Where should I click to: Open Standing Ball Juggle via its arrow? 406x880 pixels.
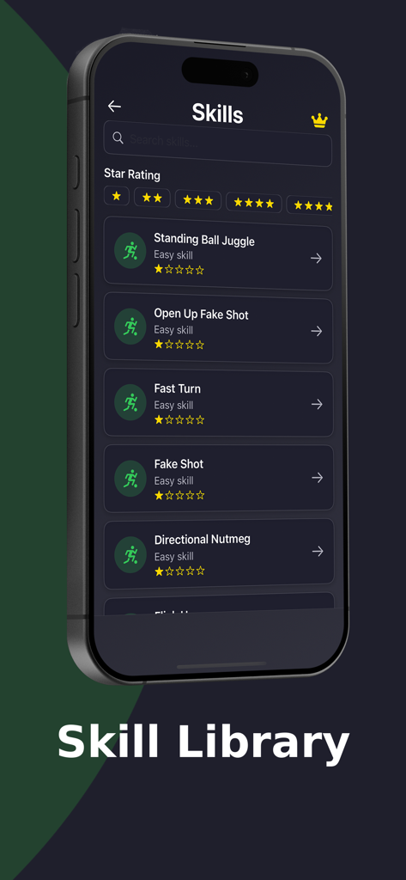tap(316, 258)
